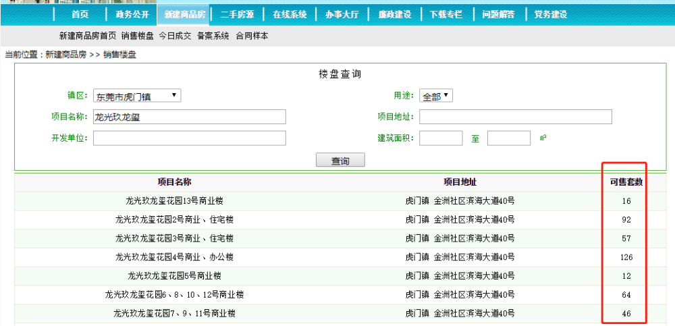675x326 pixels.
Task: Open the 办事大厅 menu item
Action: pos(342,14)
